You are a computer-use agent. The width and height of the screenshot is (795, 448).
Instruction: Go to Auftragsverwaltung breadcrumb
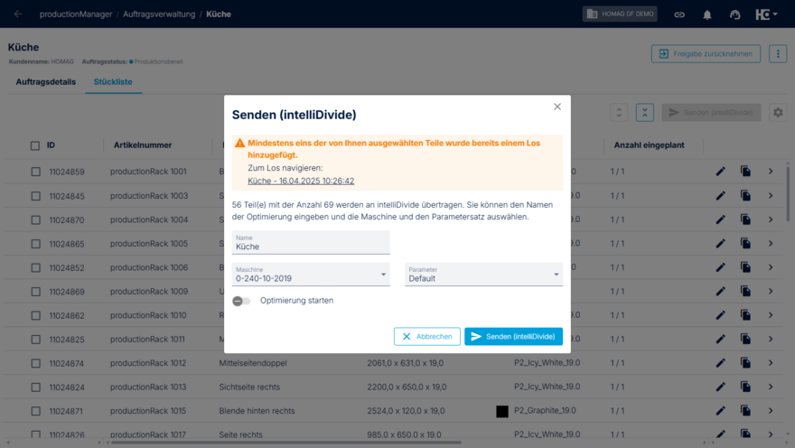click(x=159, y=14)
